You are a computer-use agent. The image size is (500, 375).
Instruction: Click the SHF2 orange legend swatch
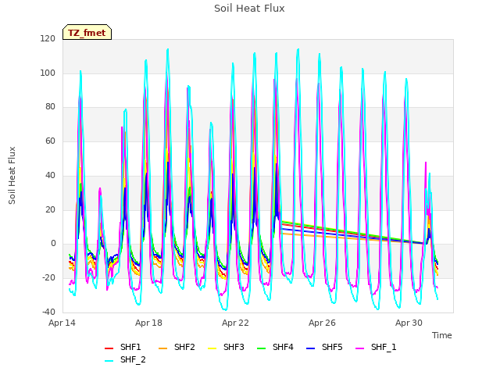click(x=163, y=348)
